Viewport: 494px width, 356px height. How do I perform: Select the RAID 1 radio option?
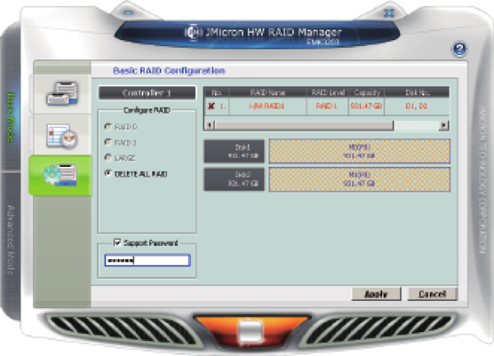[106, 142]
